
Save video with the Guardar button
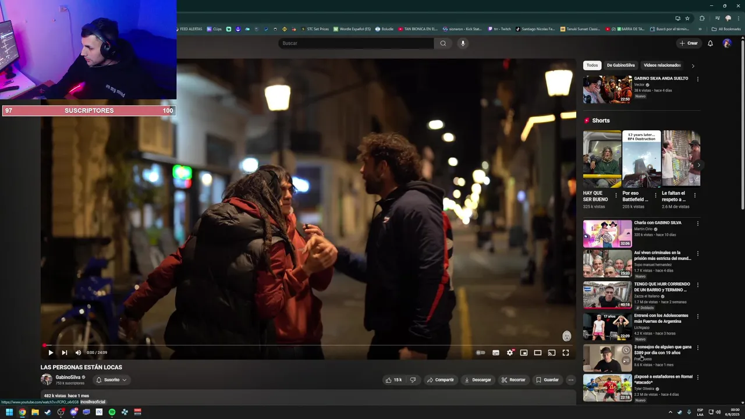[547, 380]
